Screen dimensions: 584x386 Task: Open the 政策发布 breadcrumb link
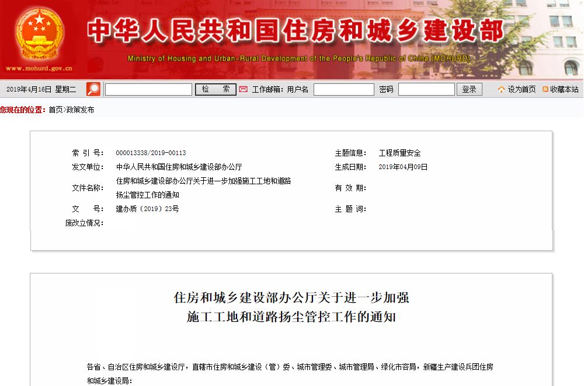(80, 110)
